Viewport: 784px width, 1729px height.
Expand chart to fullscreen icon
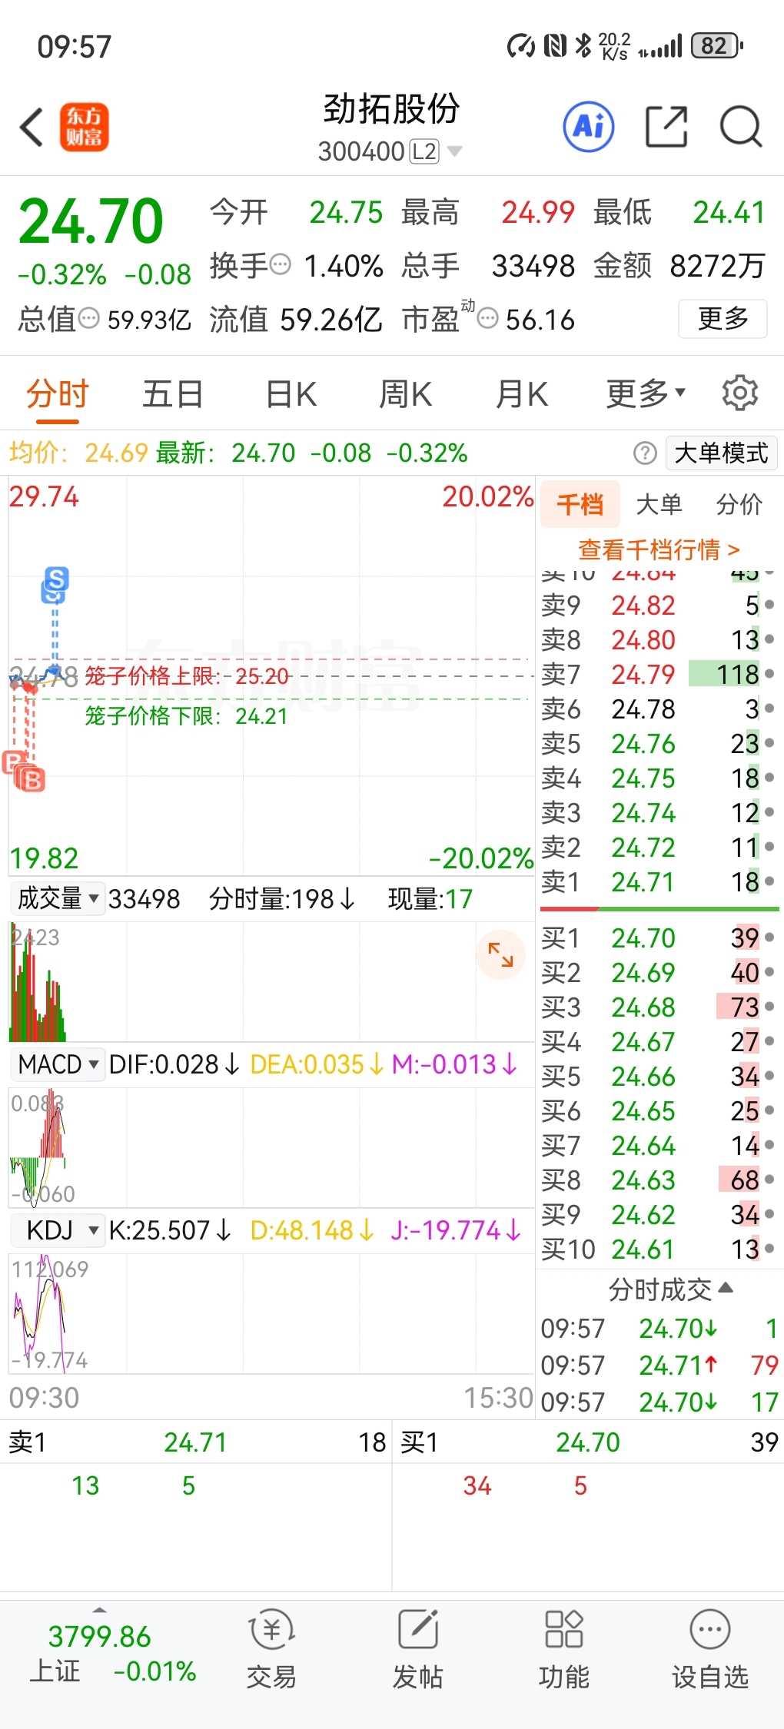tap(500, 954)
